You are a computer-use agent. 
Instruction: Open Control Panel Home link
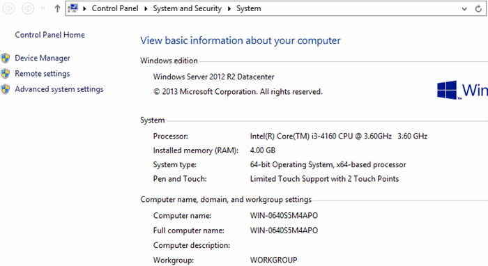point(49,35)
